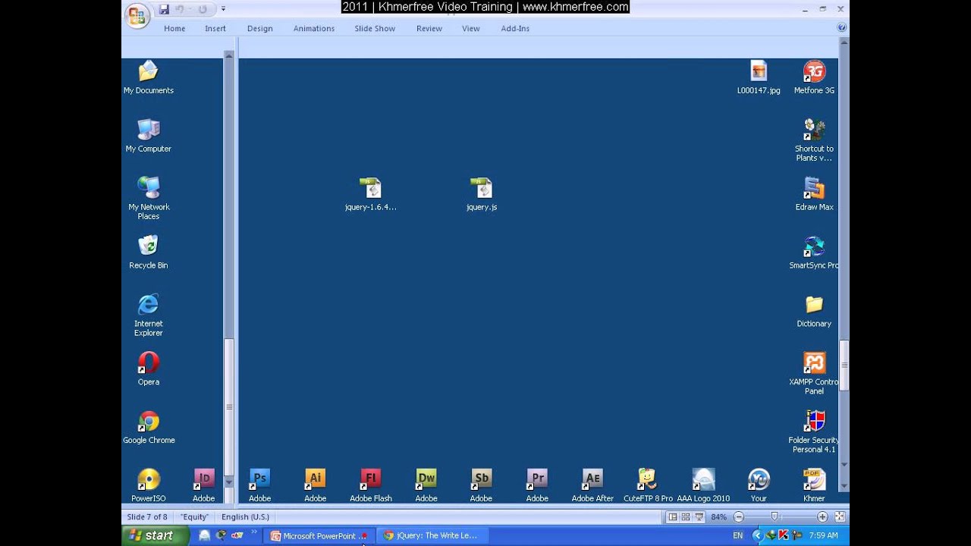Click the My Network Places icon
Screen dimensions: 971x546
149,187
